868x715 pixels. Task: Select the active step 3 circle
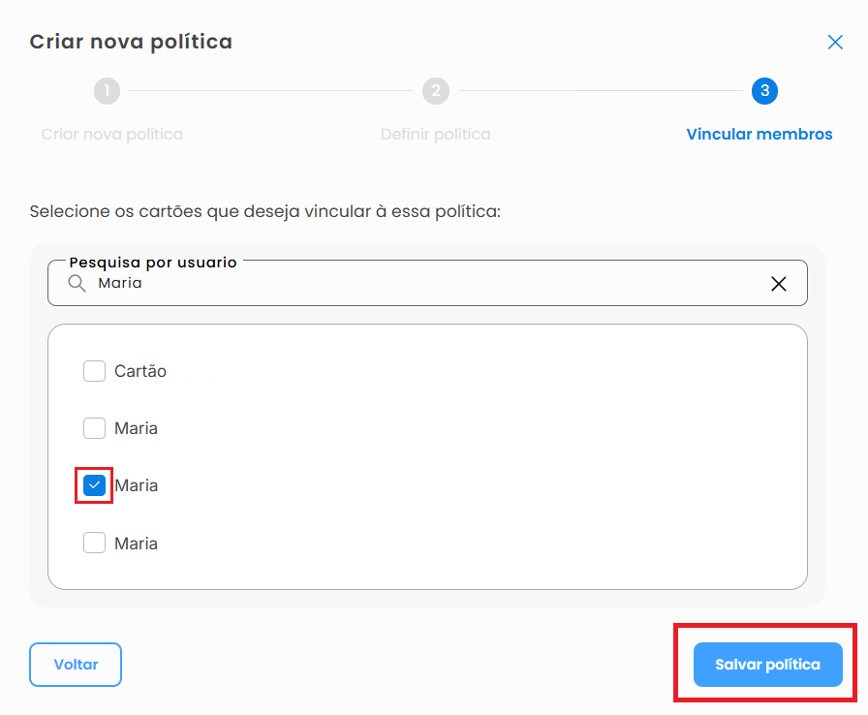pos(764,91)
